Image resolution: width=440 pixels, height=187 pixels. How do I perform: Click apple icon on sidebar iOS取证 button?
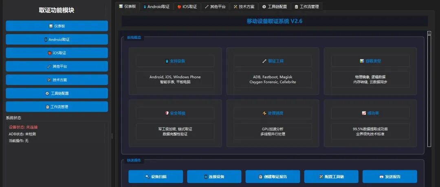click(50, 53)
